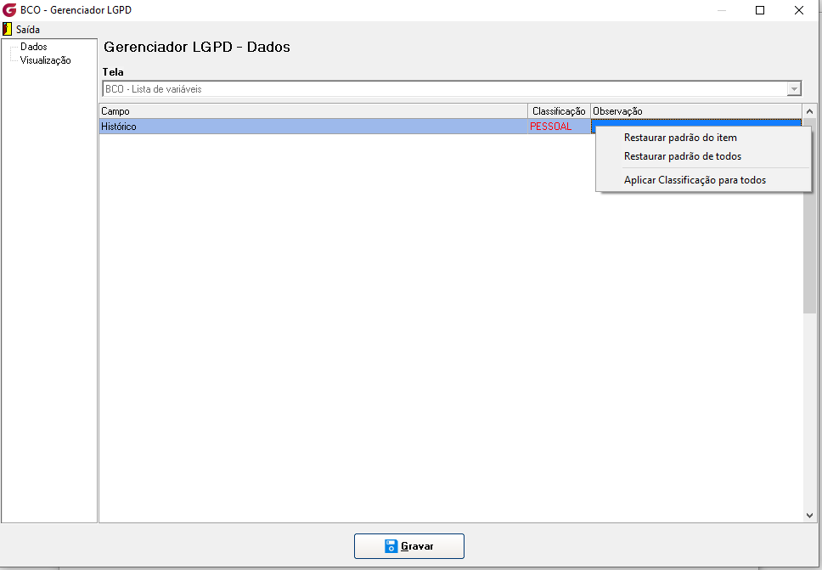Click the floppy disk icon on Gravar
822x570 pixels.
[391, 546]
